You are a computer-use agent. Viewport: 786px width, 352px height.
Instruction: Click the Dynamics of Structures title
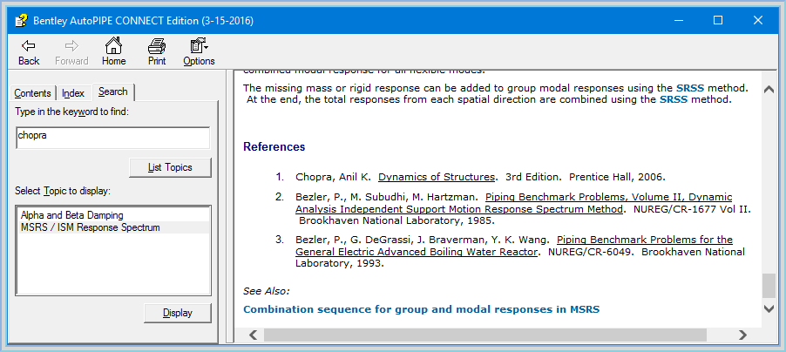(x=437, y=177)
